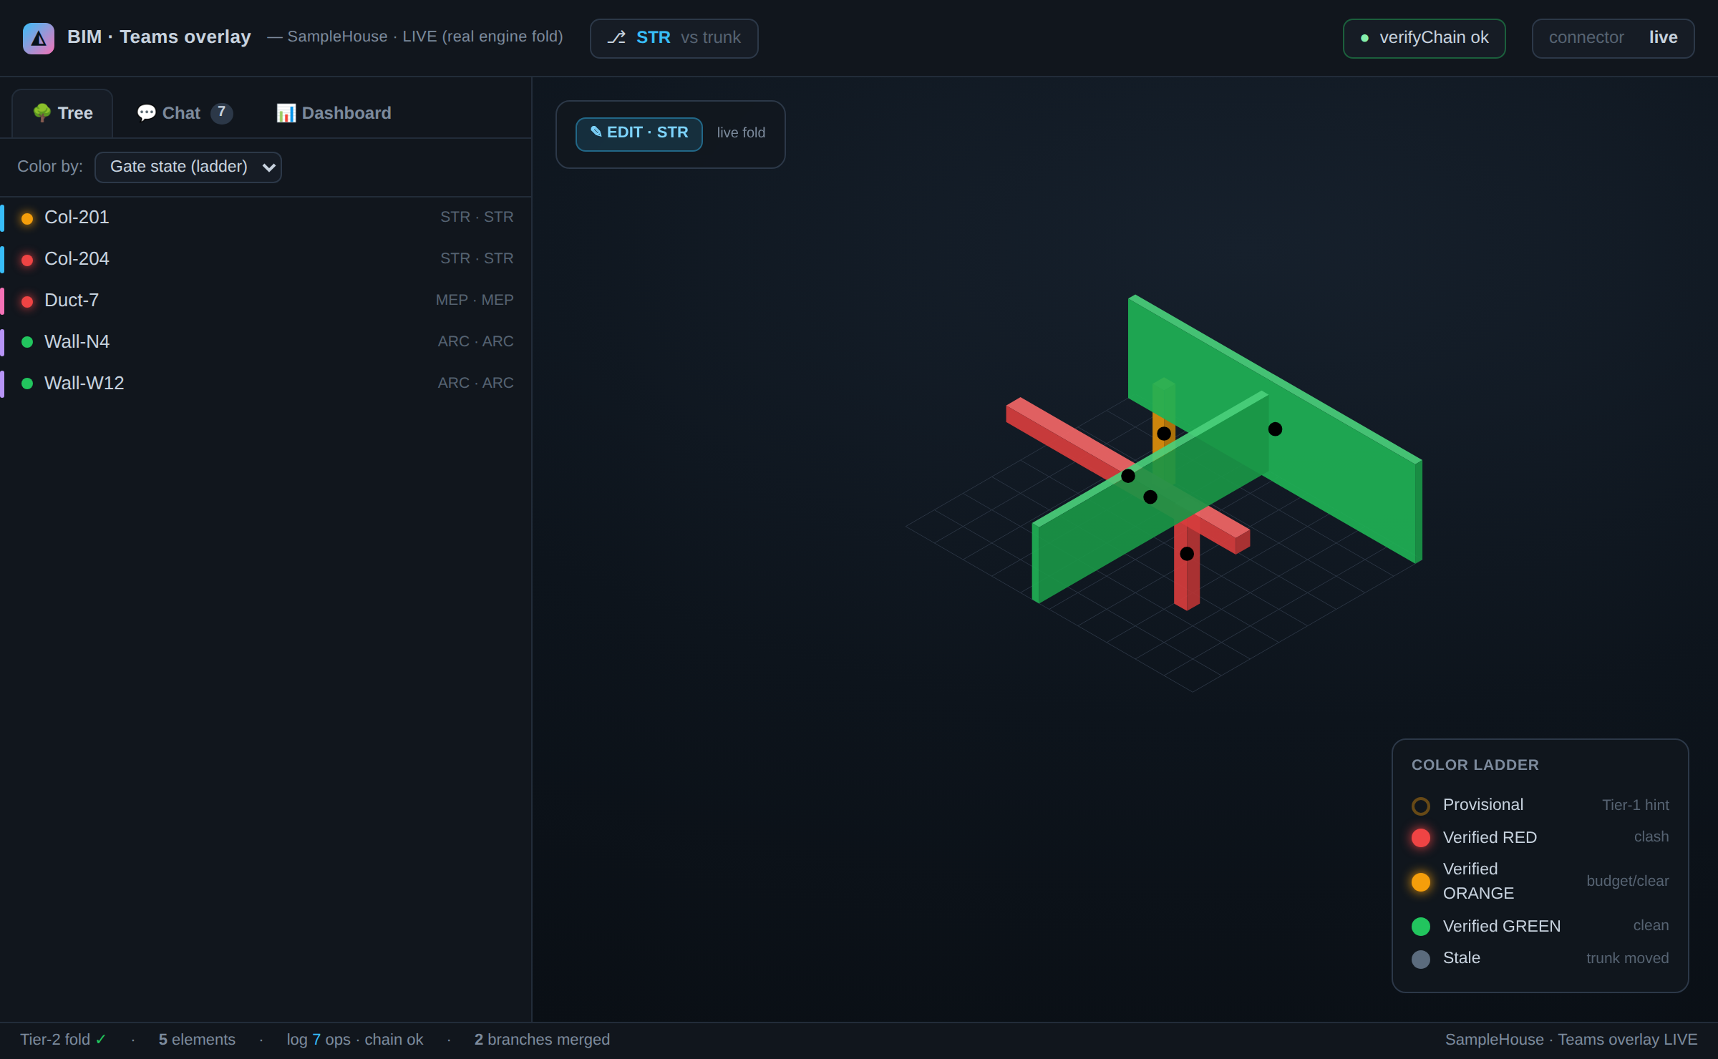Image resolution: width=1718 pixels, height=1059 pixels.
Task: Click the trunk moved label in legend
Action: tap(1627, 958)
